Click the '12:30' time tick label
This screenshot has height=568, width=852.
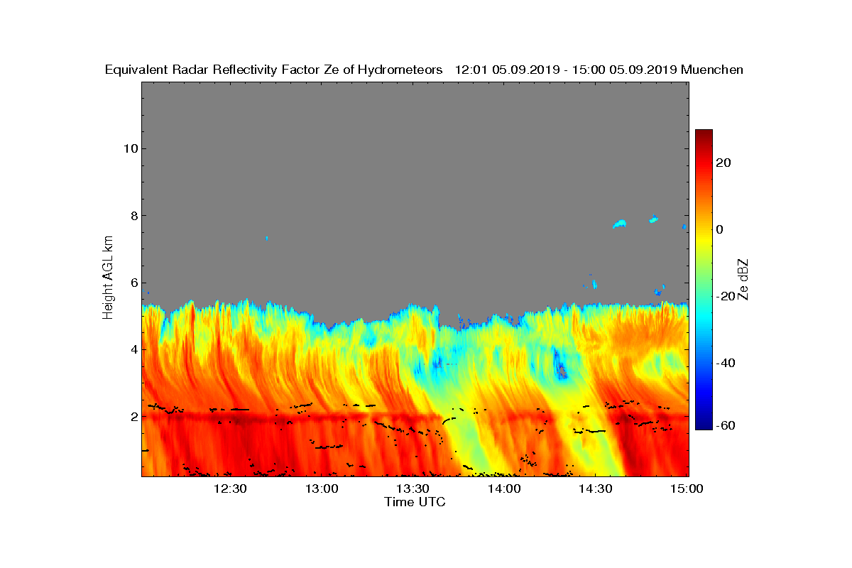click(230, 488)
